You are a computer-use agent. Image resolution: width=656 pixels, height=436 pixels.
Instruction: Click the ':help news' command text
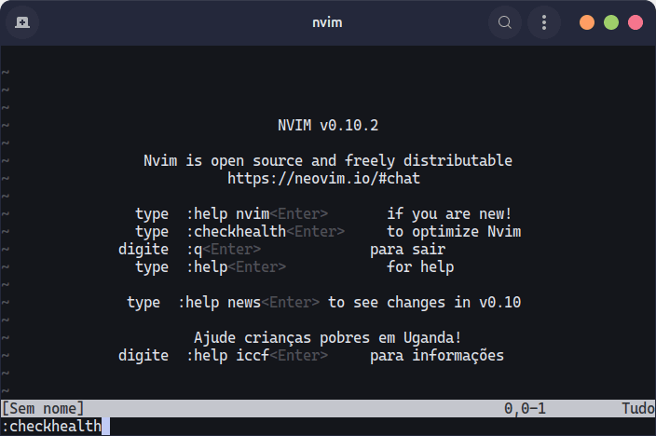tap(219, 303)
